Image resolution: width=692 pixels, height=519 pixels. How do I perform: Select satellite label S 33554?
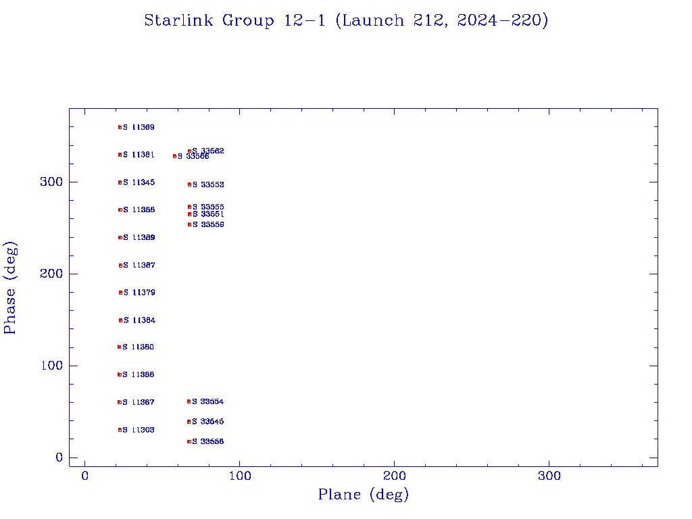coord(208,401)
